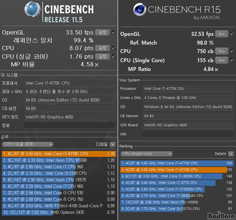Click the 99.4 % 레퍼런스 일치 value
This screenshot has height=220, width=236.
[x=83, y=41]
